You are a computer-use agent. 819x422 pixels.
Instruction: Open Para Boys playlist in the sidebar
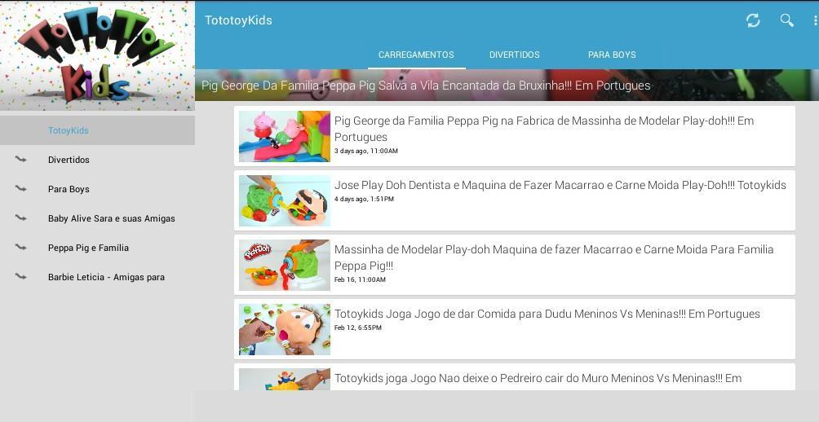click(97, 189)
